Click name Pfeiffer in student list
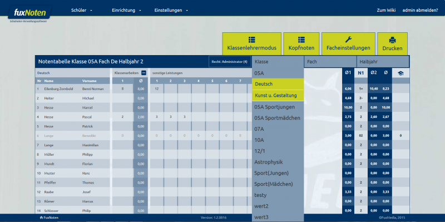445x222 pixels. tap(50, 183)
